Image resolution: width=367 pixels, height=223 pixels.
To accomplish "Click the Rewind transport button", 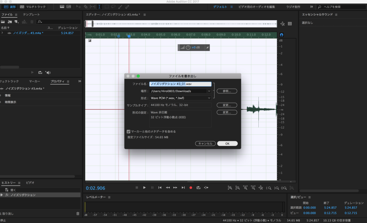I will [168, 188].
